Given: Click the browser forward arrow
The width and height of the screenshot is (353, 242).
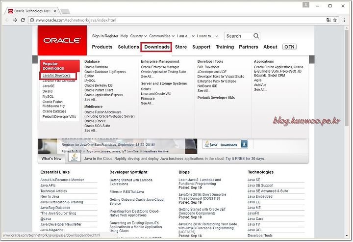Looking at the screenshot, I should coord(15,20).
